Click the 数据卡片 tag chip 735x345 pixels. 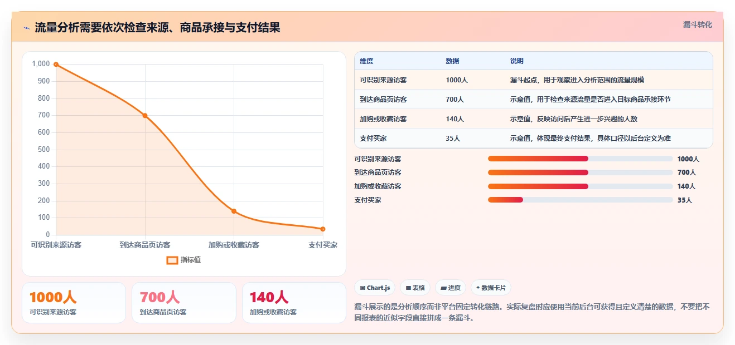491,288
